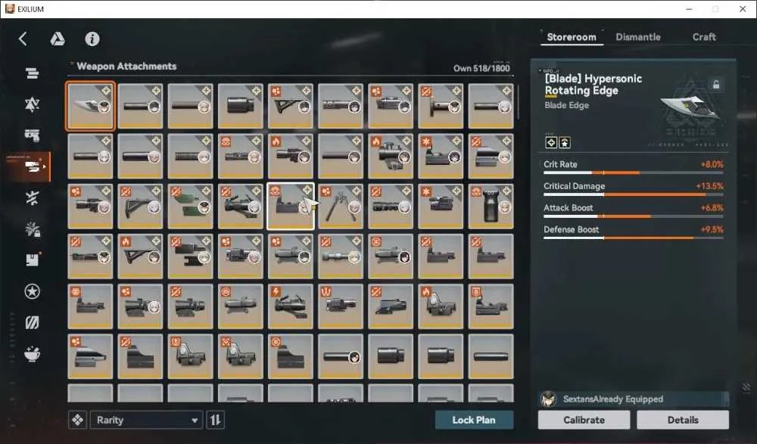Click the 'Weapon Attachments' heading
The image size is (757, 444).
coord(126,66)
